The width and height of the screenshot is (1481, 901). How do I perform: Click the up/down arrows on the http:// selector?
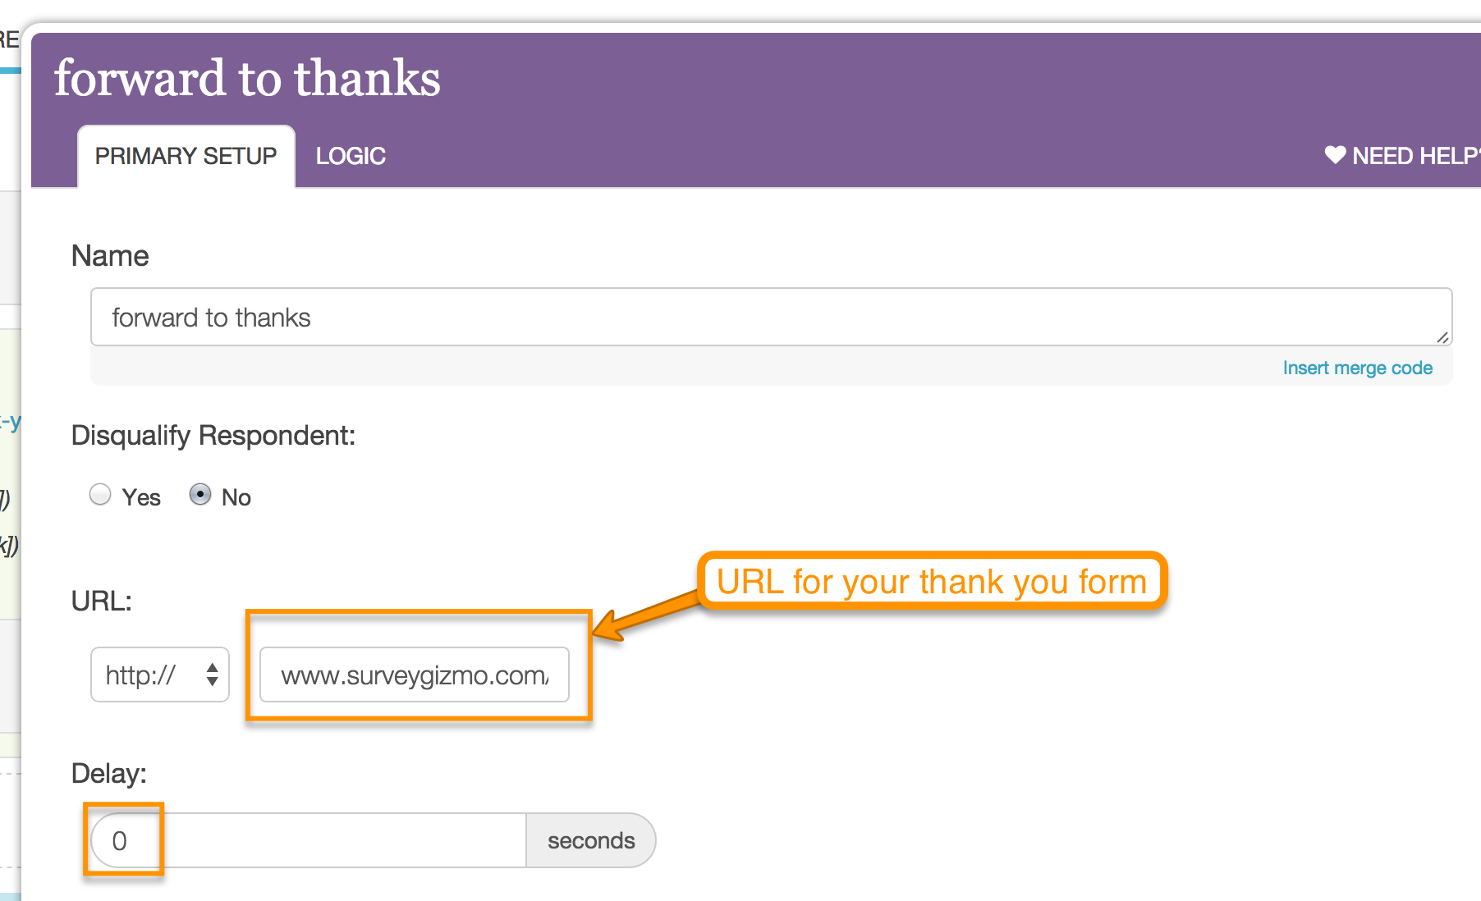[213, 675]
